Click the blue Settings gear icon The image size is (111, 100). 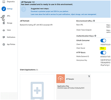tap(4, 9)
